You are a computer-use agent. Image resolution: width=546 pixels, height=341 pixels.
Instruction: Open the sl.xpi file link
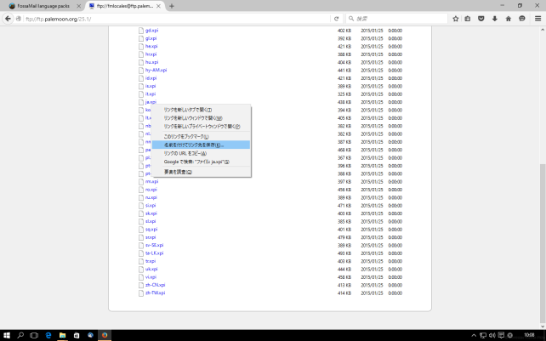coord(151,221)
